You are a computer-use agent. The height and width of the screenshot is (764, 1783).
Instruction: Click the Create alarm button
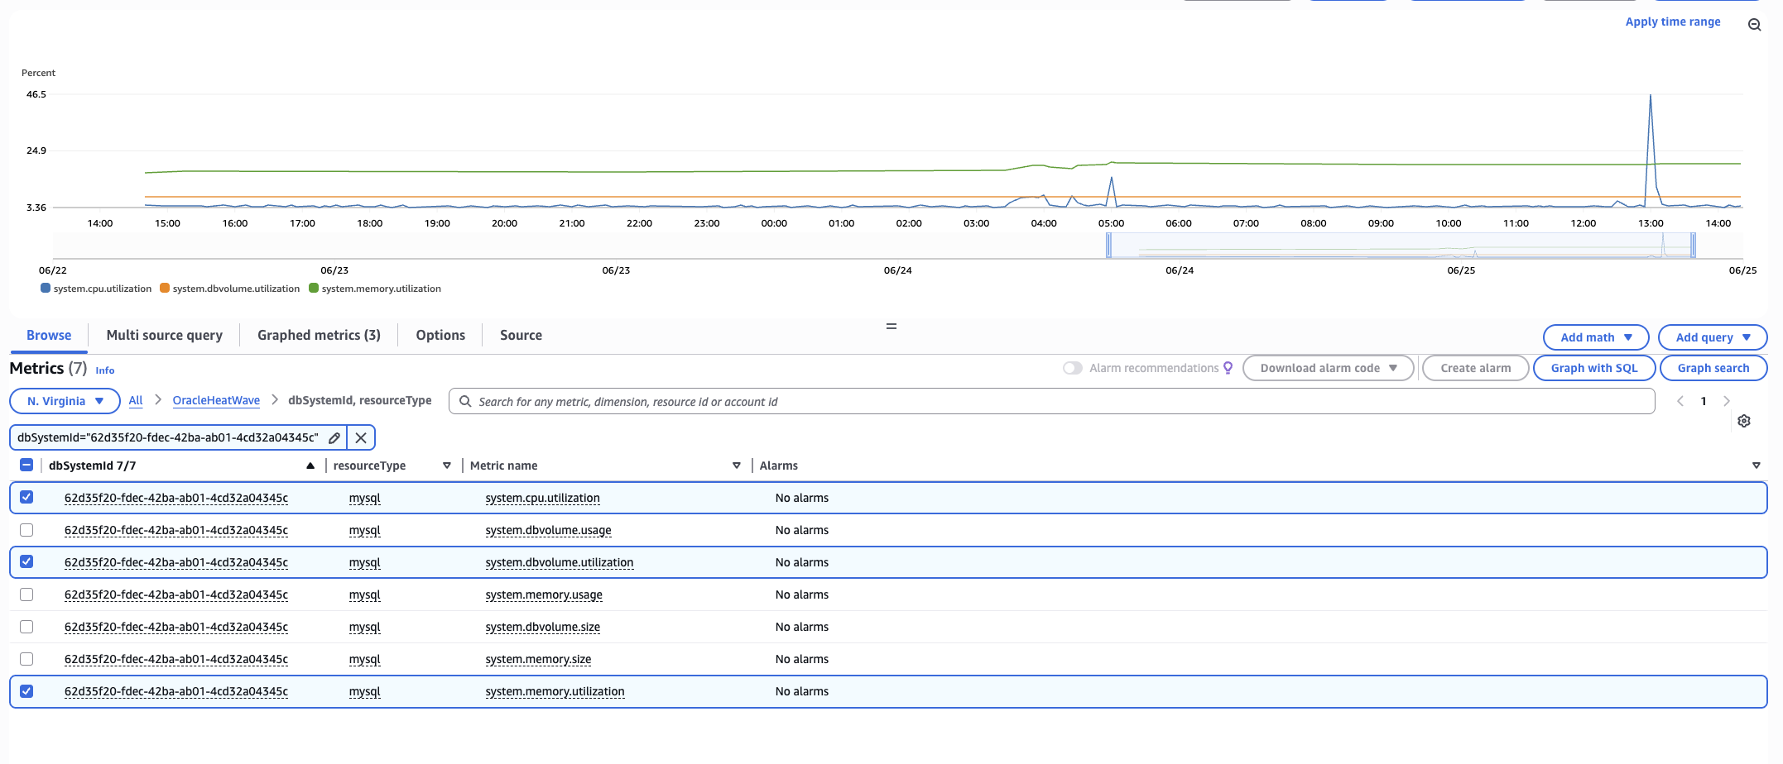pos(1475,367)
